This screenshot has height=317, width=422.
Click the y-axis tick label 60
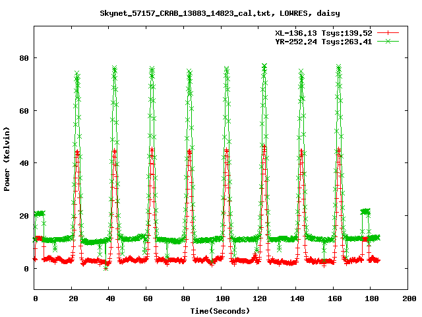(24, 110)
